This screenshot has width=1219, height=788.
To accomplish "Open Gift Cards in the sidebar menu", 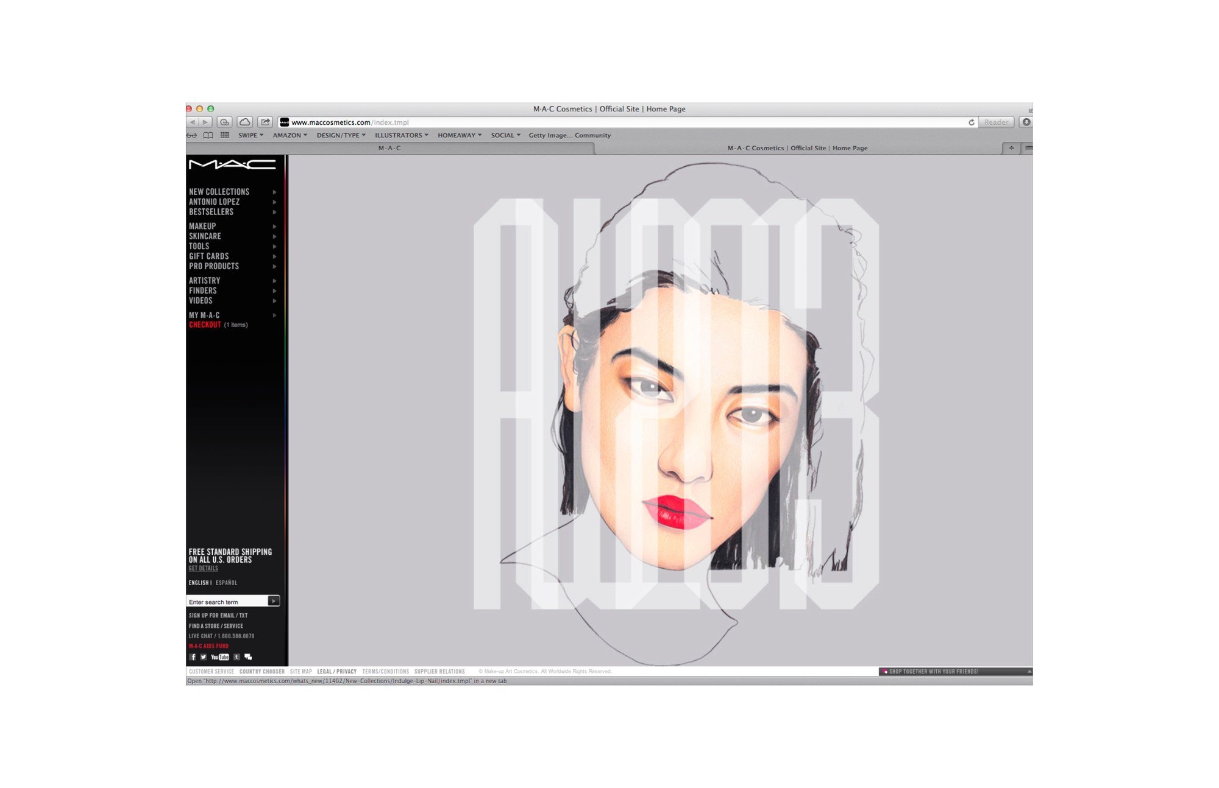I will (x=208, y=256).
